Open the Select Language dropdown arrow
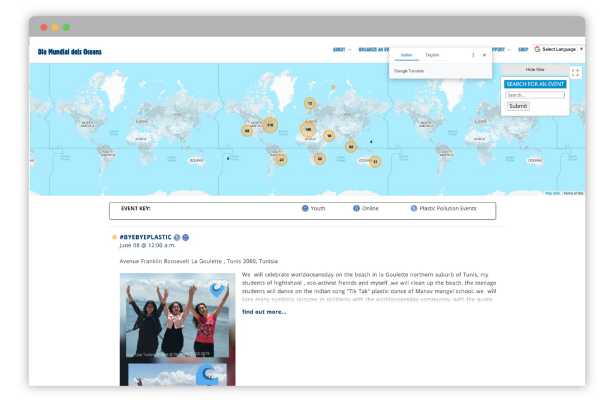The height and width of the screenshot is (409, 614). coord(582,49)
